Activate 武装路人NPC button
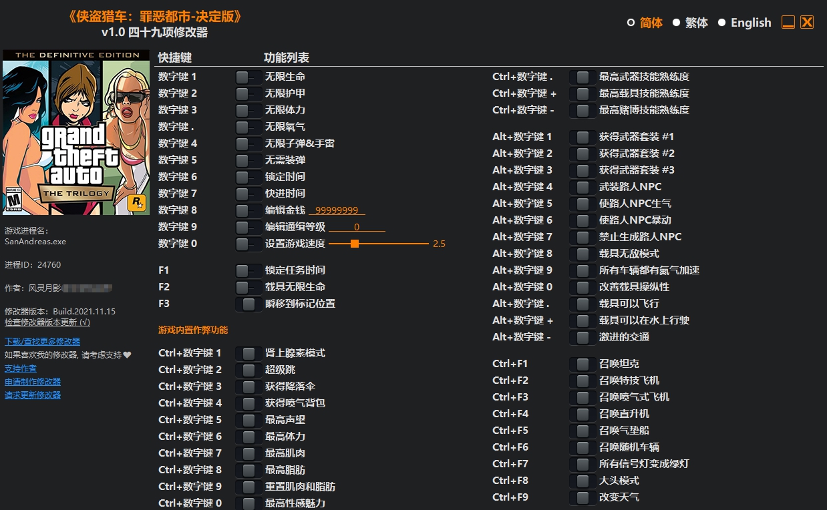 583,187
